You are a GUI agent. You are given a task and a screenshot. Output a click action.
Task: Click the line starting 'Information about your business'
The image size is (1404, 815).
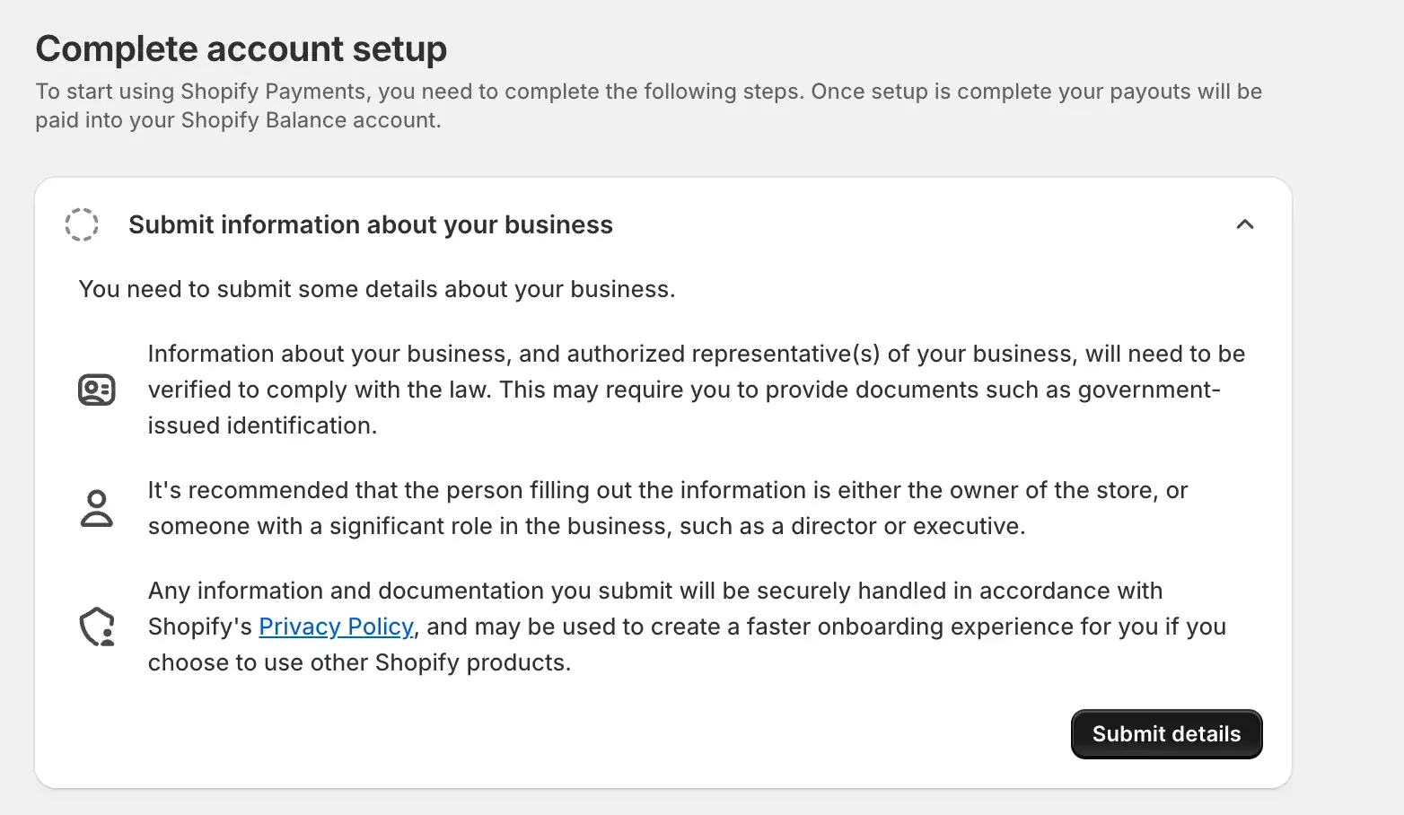[696, 354]
